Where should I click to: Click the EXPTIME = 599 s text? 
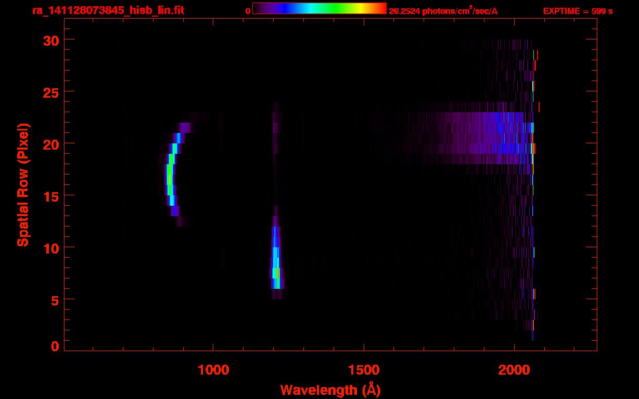[x=578, y=11]
